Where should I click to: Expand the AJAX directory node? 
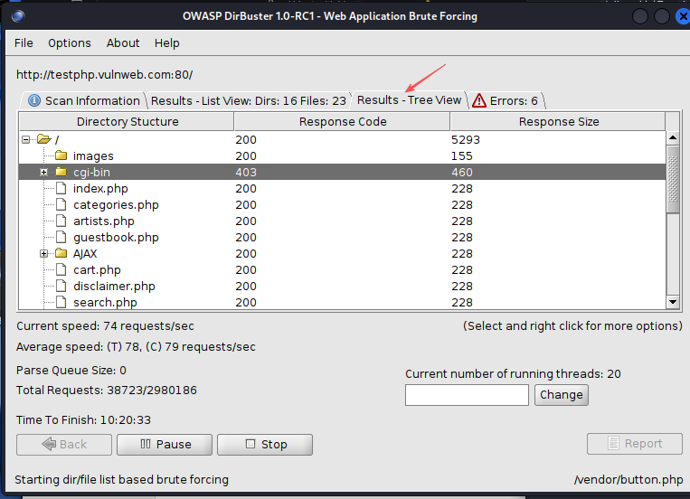click(43, 253)
